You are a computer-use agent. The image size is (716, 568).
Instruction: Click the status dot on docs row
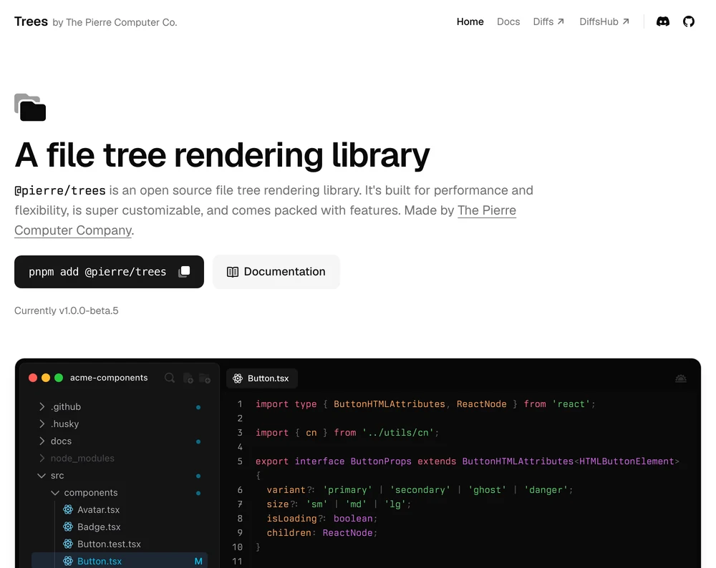[198, 441]
